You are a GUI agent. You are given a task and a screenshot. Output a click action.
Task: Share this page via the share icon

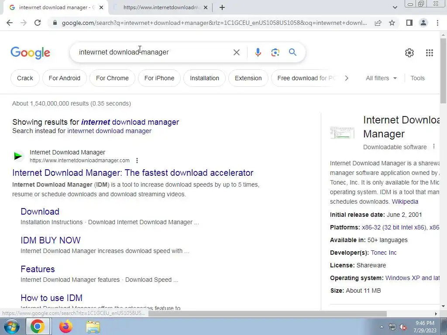point(378,23)
